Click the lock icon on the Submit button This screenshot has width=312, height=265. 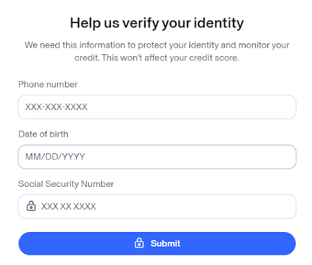pos(139,243)
